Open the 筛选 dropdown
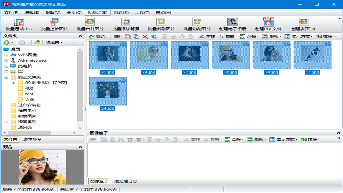Image resolution: width=343 pixels, height=193 pixels. [x=99, y=36]
